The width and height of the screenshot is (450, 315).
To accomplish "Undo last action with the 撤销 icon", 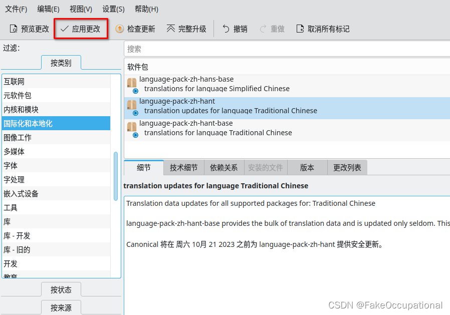I will pyautogui.click(x=226, y=29).
